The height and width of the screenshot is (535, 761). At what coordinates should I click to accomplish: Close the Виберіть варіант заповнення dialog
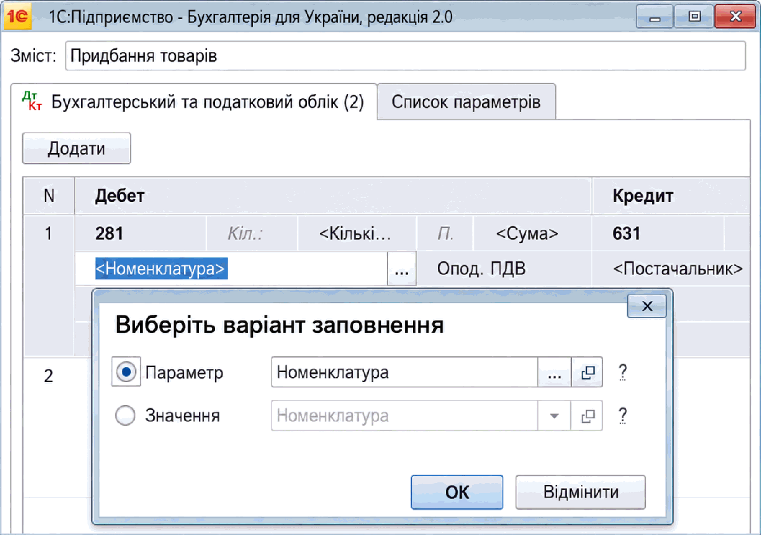point(647,306)
